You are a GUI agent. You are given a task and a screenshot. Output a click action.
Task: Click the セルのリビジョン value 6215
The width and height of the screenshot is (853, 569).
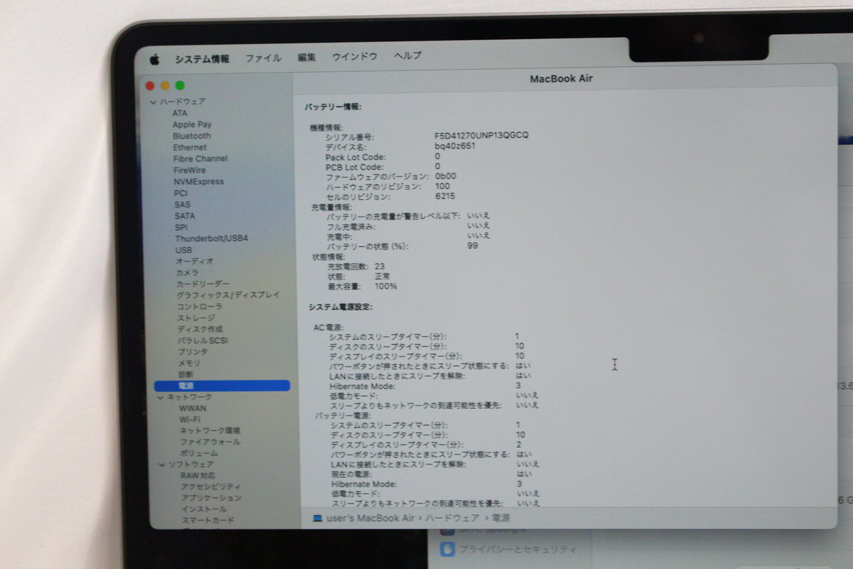click(x=445, y=196)
